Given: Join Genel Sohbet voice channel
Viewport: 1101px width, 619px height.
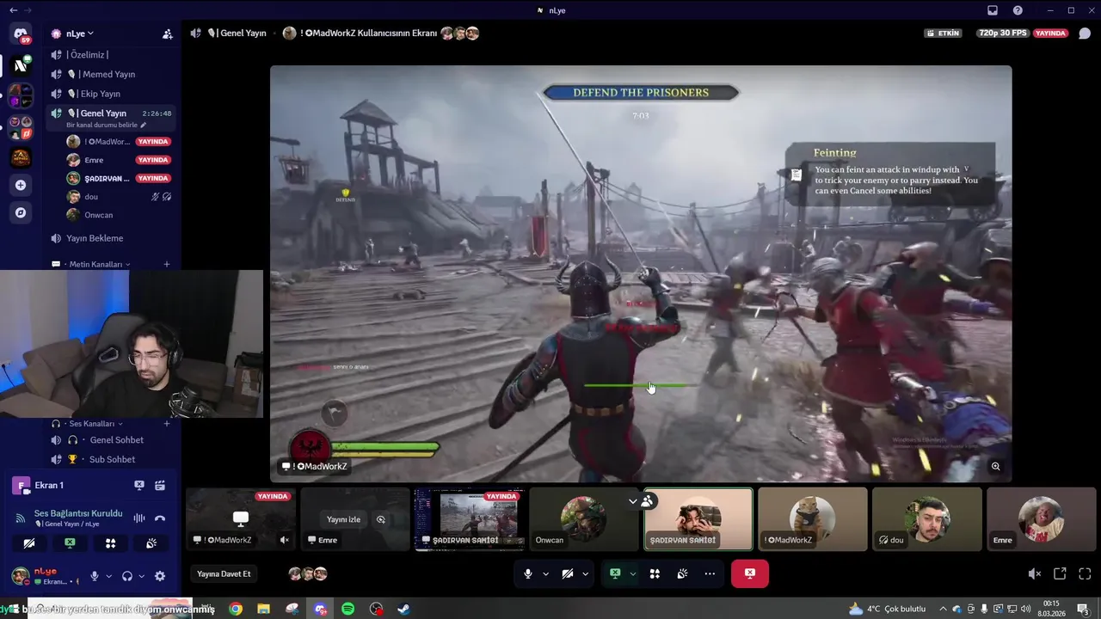Looking at the screenshot, I should [x=113, y=440].
